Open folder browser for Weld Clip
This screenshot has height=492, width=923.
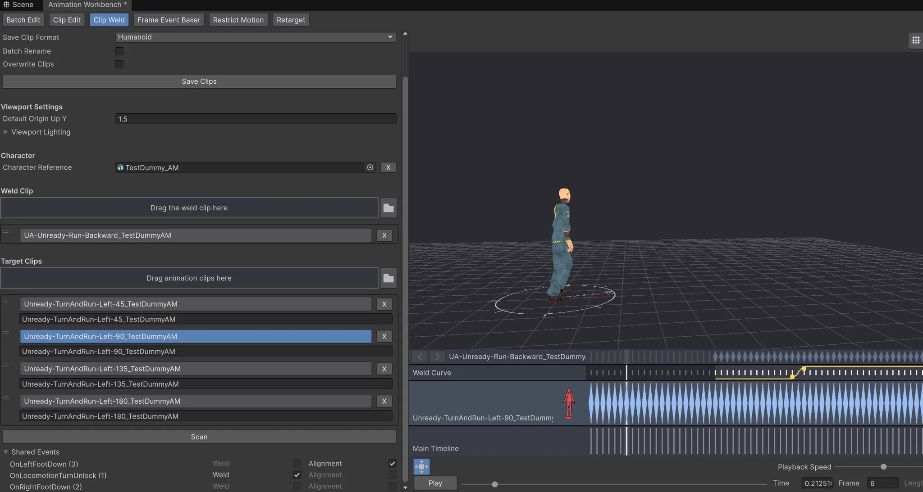pos(388,208)
